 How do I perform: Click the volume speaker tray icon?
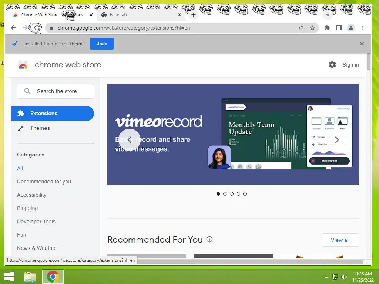click(x=344, y=277)
